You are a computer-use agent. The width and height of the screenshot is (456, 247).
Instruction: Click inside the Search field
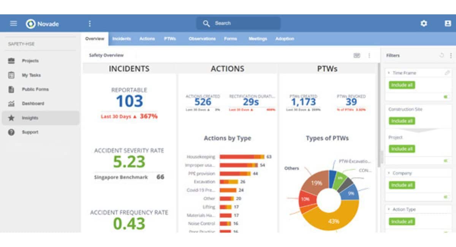[238, 23]
